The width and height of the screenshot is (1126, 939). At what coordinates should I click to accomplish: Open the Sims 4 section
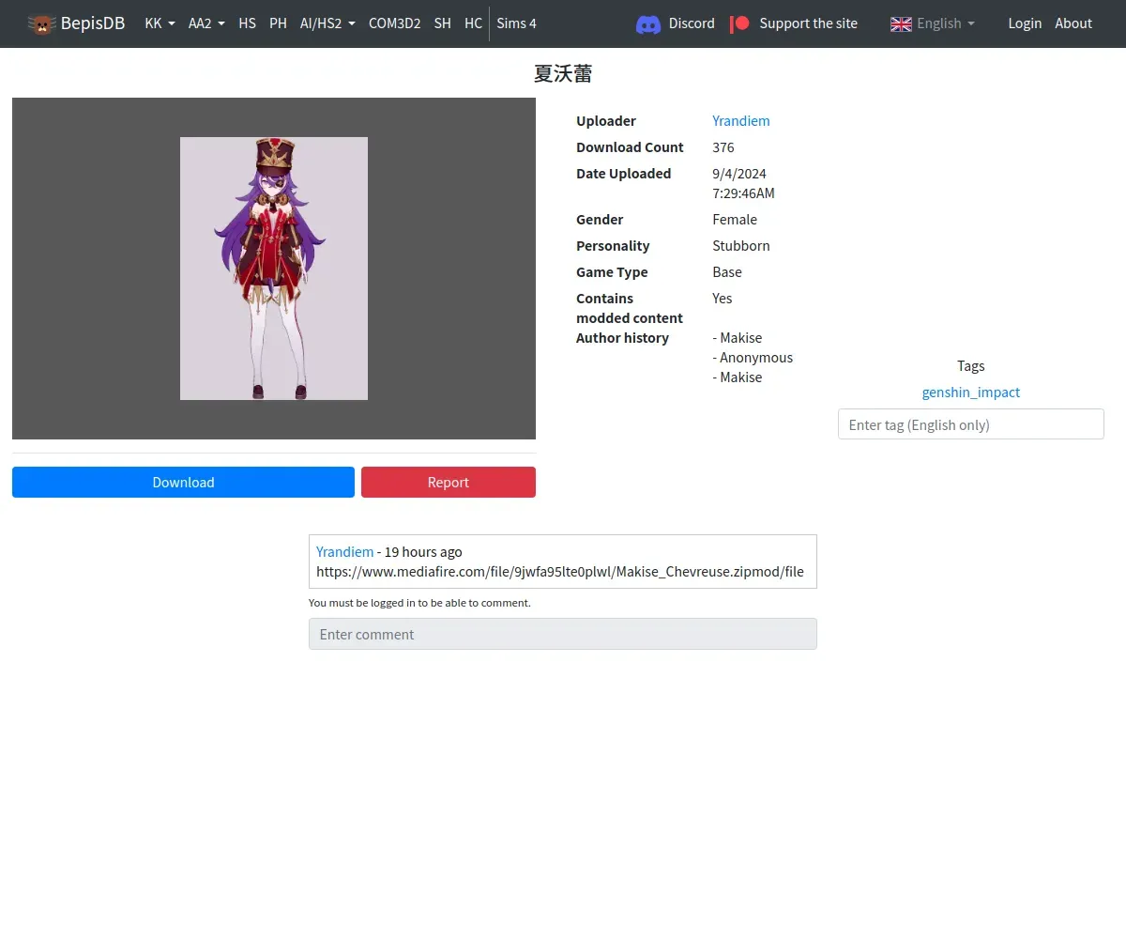[516, 23]
